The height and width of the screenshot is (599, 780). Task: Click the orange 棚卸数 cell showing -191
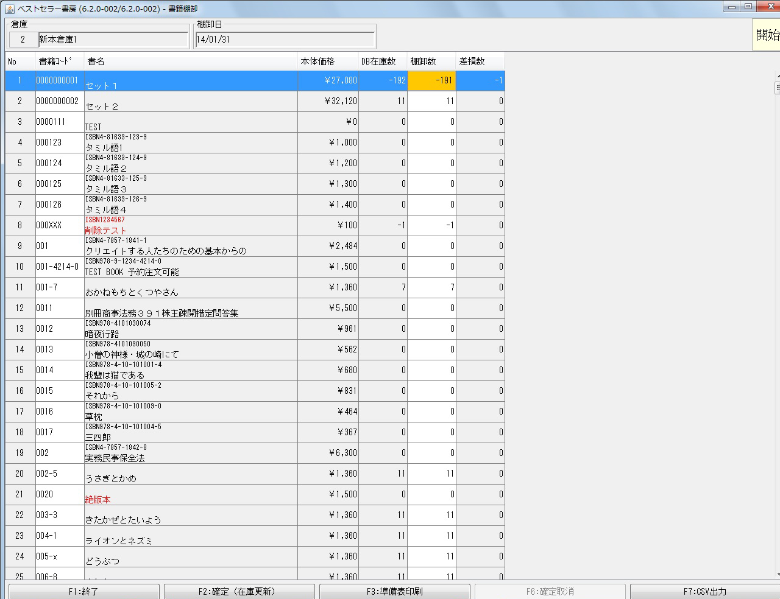tap(431, 80)
